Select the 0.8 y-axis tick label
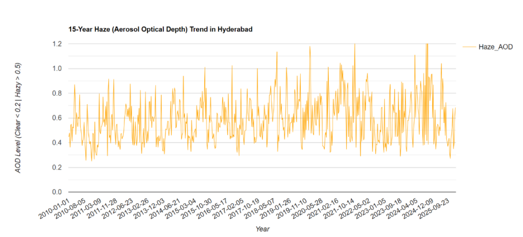 click(56, 93)
